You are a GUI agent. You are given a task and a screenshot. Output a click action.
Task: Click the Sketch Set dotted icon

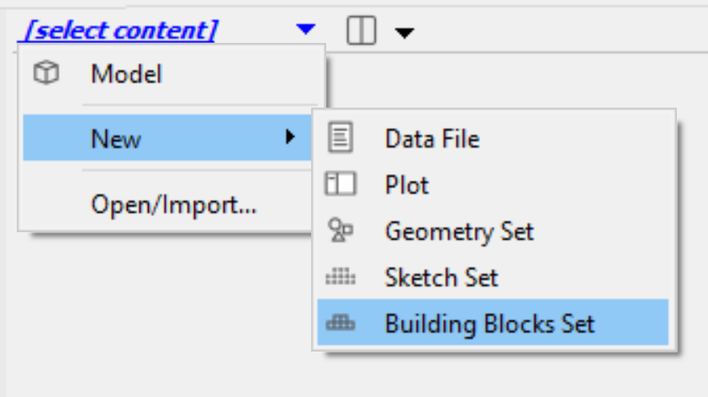[x=341, y=277]
